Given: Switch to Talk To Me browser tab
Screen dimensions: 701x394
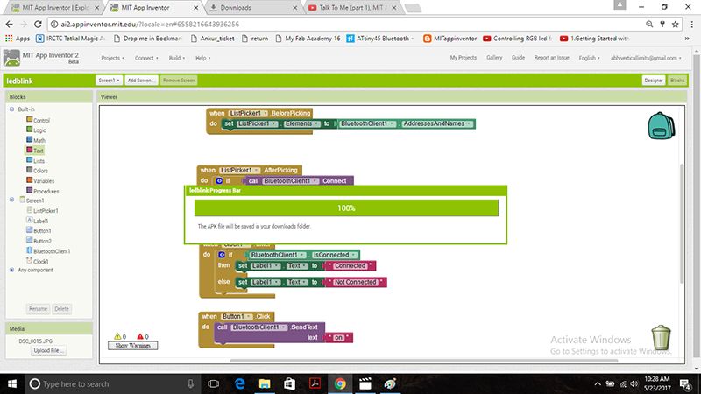Looking at the screenshot, I should pos(352,8).
